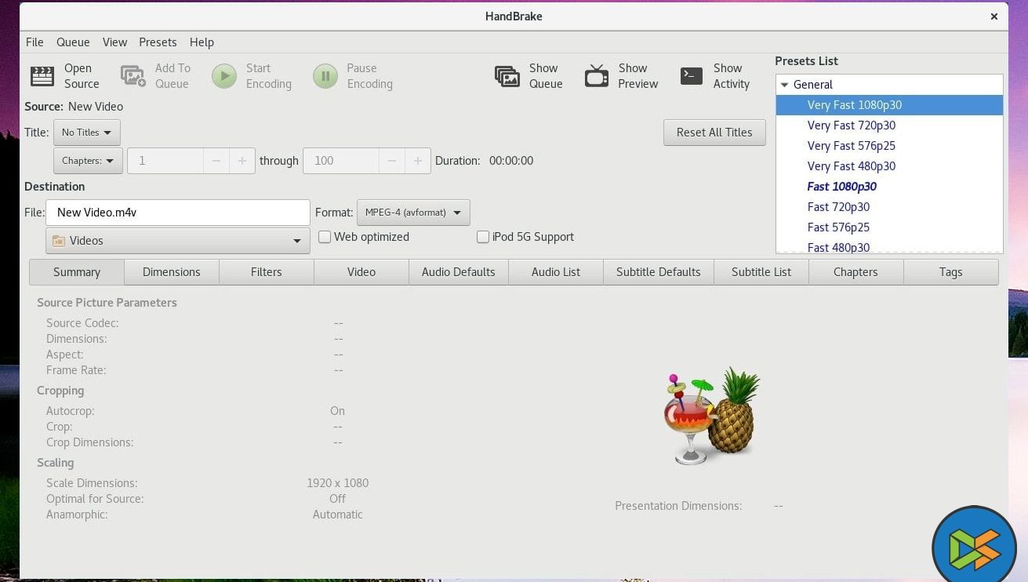Open the Show Activity terminal icon

(x=691, y=76)
